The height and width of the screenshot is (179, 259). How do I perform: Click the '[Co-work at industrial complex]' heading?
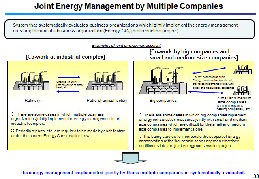tap(65, 57)
